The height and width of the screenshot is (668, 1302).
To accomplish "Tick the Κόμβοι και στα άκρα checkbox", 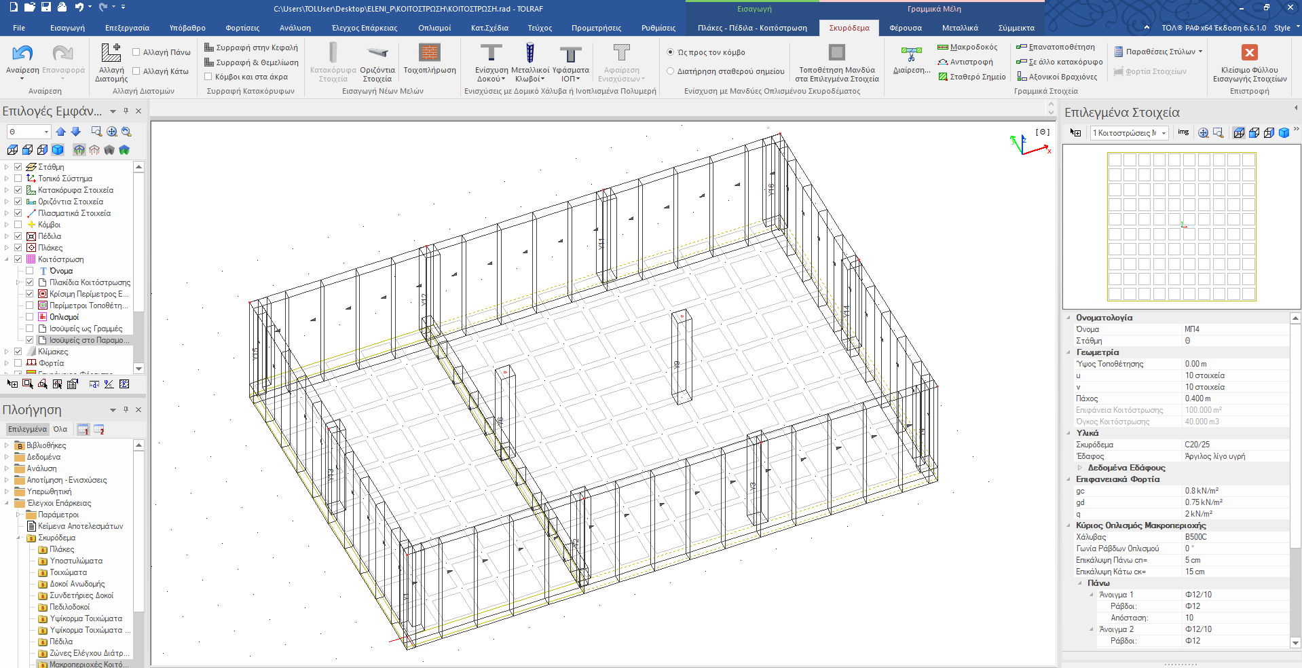I will click(209, 77).
